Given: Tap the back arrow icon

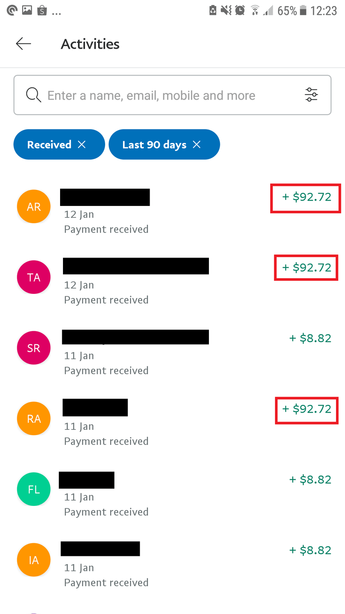Looking at the screenshot, I should pyautogui.click(x=23, y=43).
